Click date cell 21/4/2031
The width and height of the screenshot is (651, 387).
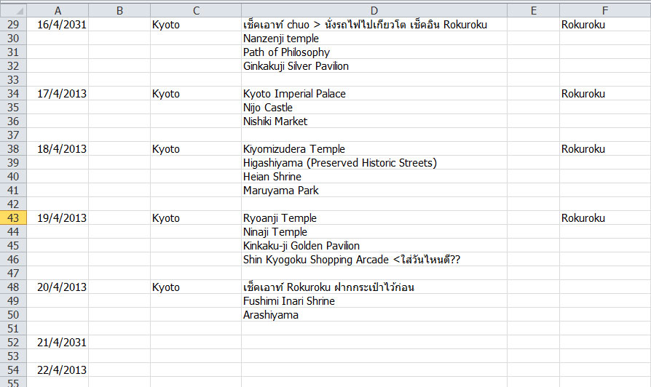point(58,342)
